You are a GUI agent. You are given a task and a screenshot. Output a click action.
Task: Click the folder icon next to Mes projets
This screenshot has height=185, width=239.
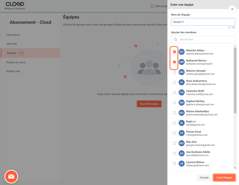pos(152,6)
